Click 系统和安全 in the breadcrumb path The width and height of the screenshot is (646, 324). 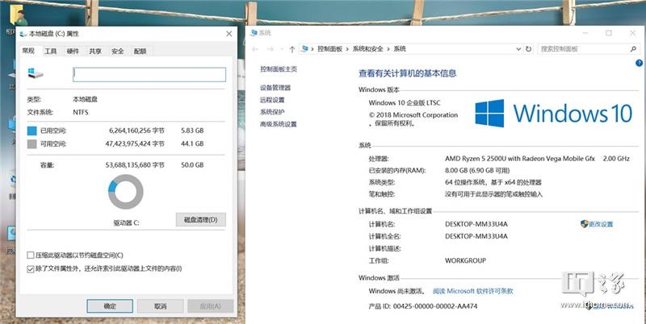coord(367,48)
